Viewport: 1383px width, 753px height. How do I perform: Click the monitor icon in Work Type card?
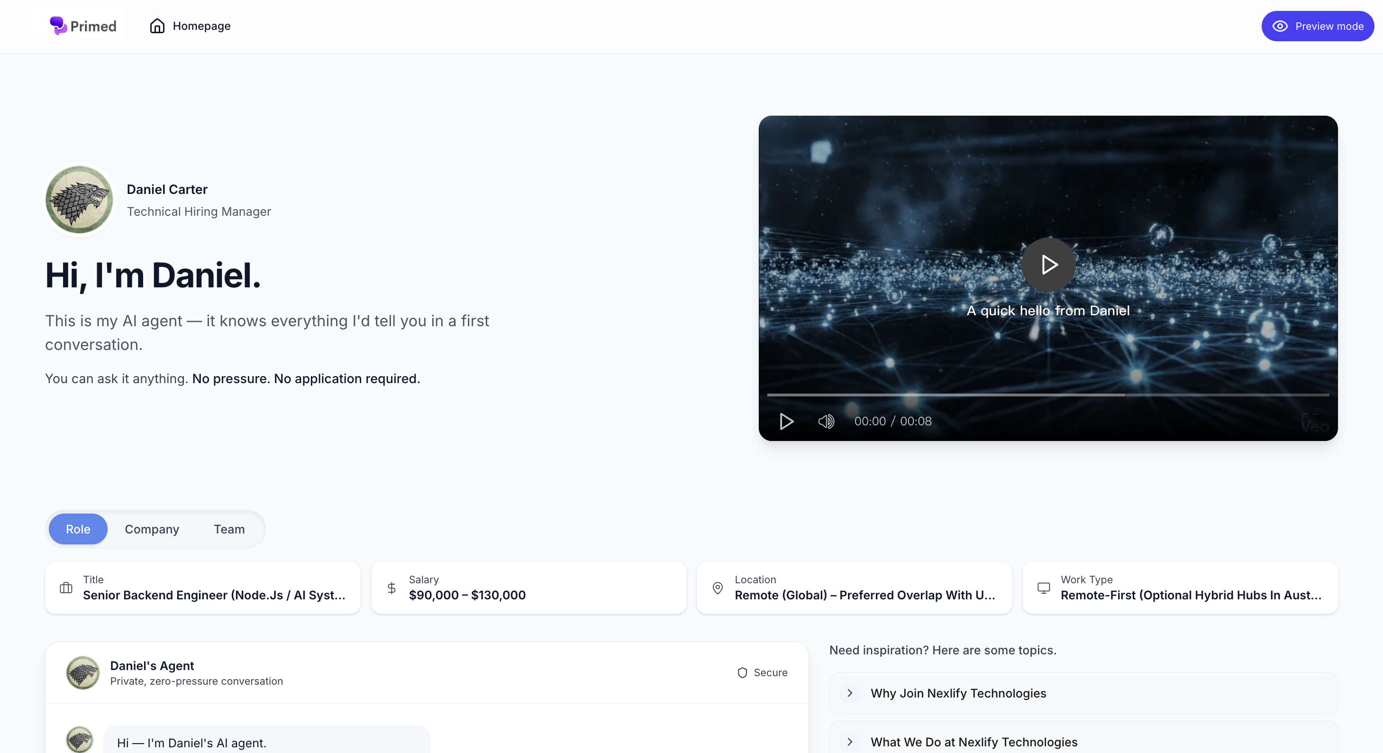(x=1044, y=588)
